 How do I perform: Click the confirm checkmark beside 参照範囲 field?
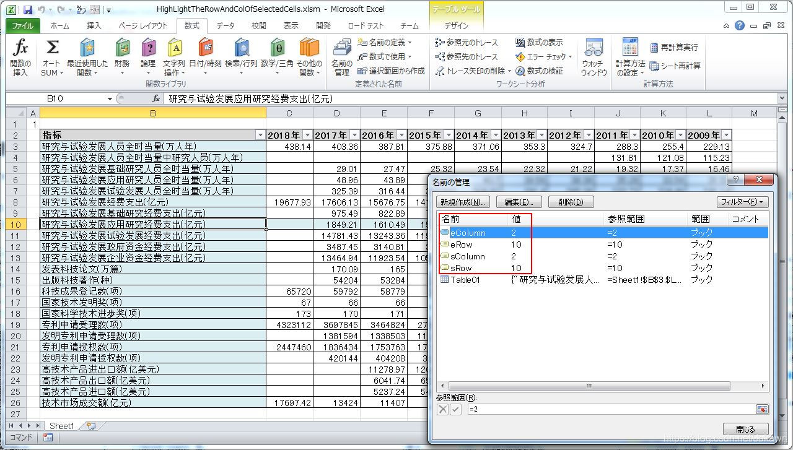coord(456,409)
